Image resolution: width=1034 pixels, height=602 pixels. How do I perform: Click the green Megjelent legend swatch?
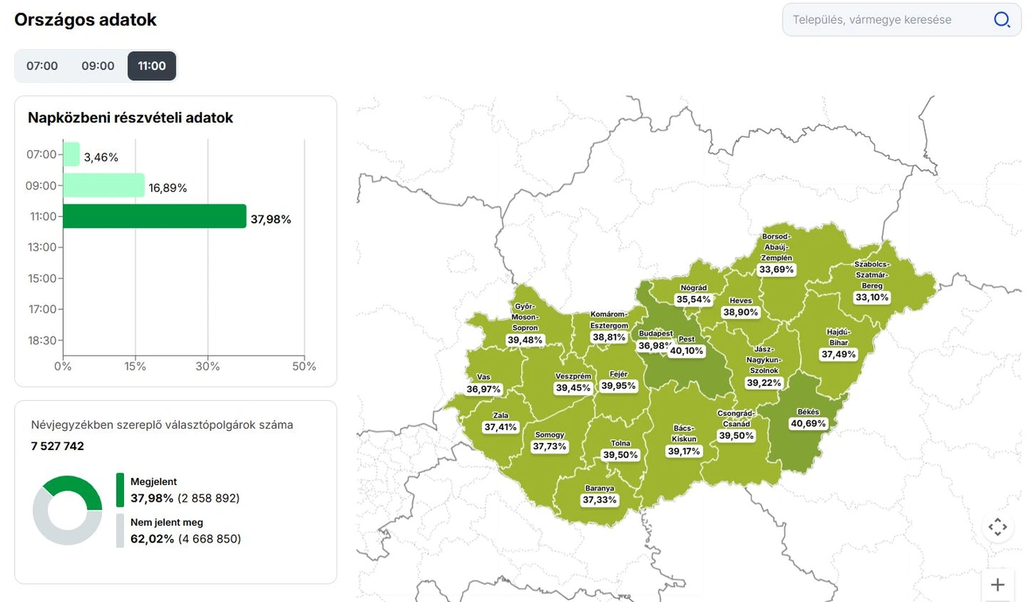[x=120, y=490]
